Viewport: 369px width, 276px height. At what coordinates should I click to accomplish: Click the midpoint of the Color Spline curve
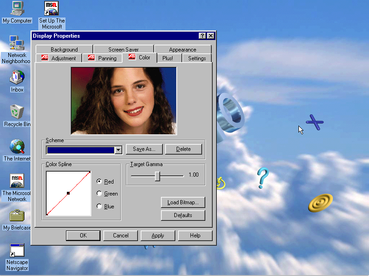coord(68,193)
